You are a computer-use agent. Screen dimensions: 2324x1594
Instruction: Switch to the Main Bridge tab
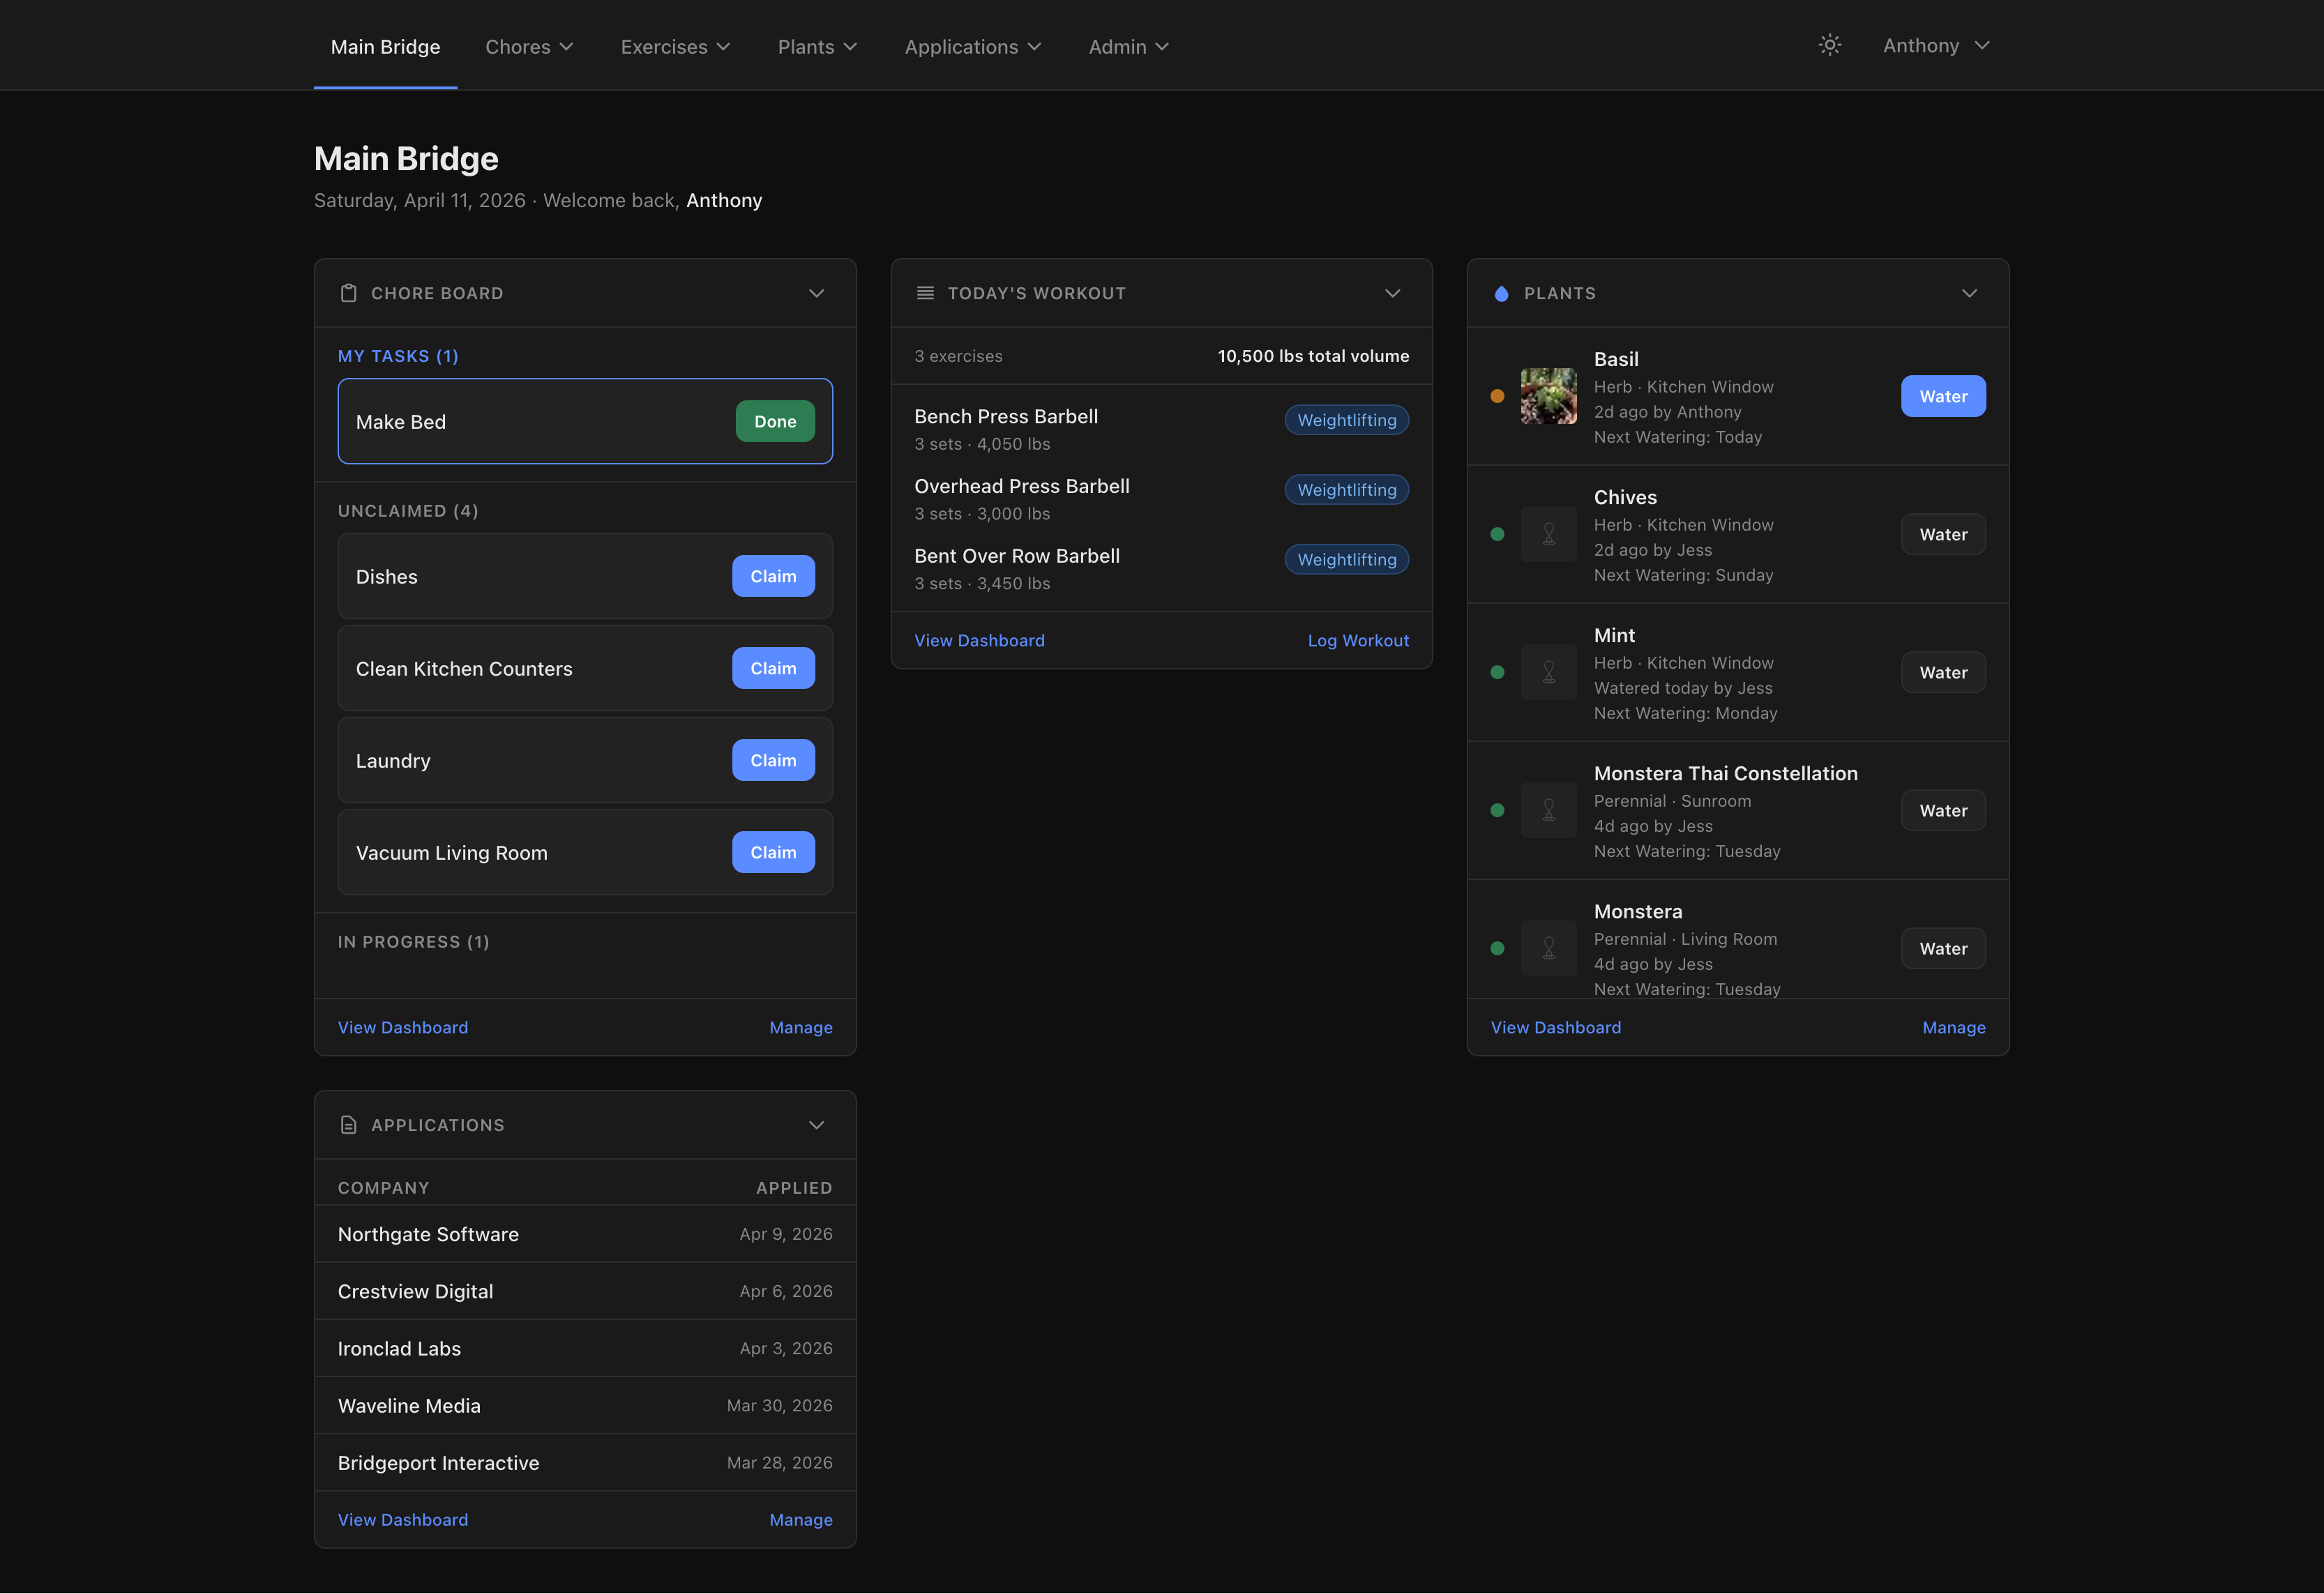point(385,46)
